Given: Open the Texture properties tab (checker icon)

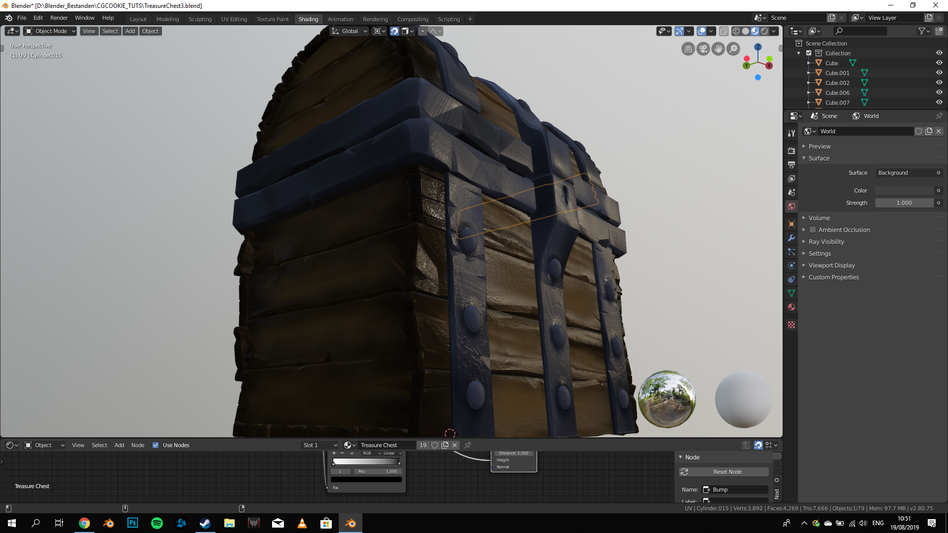Looking at the screenshot, I should pos(791,325).
